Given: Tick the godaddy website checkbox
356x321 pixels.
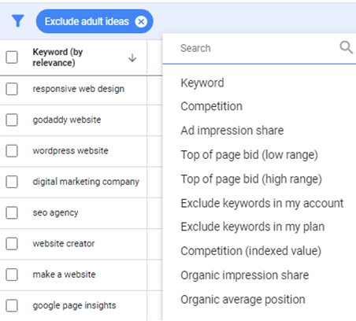Looking at the screenshot, I should click(12, 120).
